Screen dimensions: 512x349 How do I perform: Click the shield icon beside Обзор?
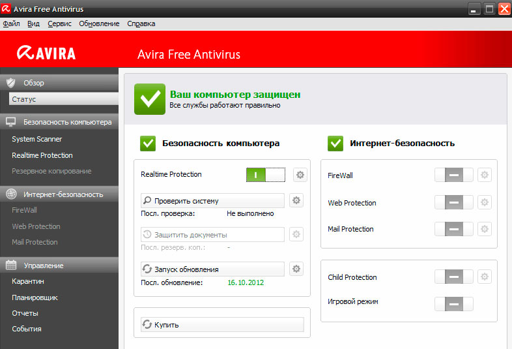[x=11, y=83]
